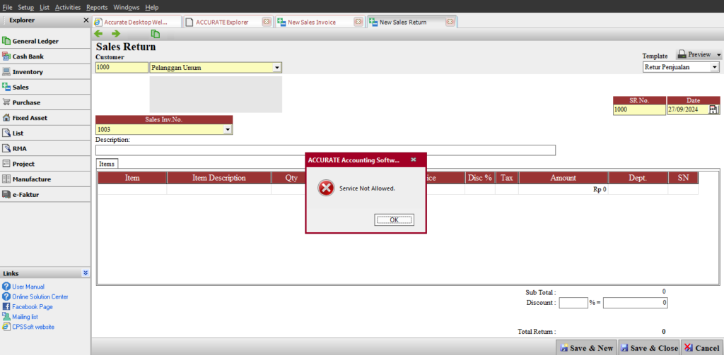Close the New Sales Return tab
This screenshot has width=724, height=355.
click(x=450, y=22)
